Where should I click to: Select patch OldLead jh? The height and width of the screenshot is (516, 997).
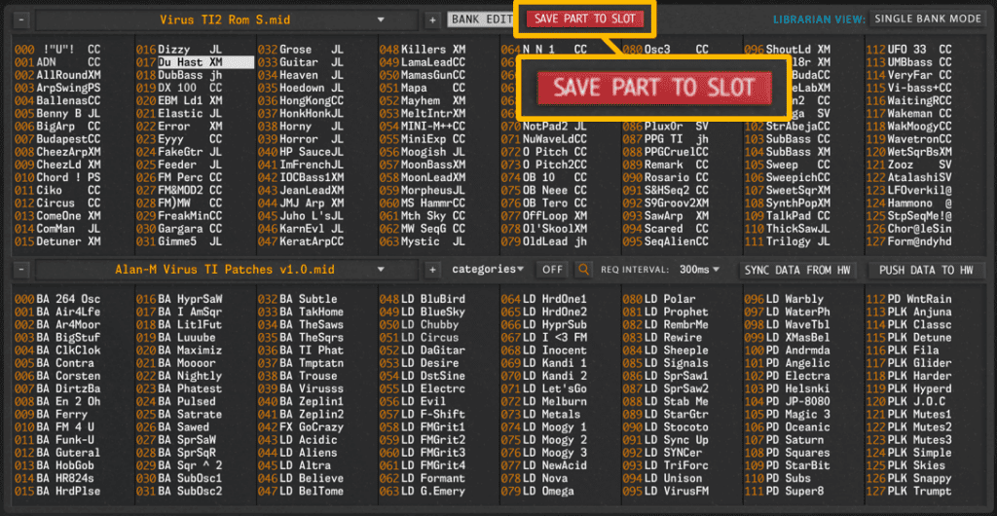544,241
